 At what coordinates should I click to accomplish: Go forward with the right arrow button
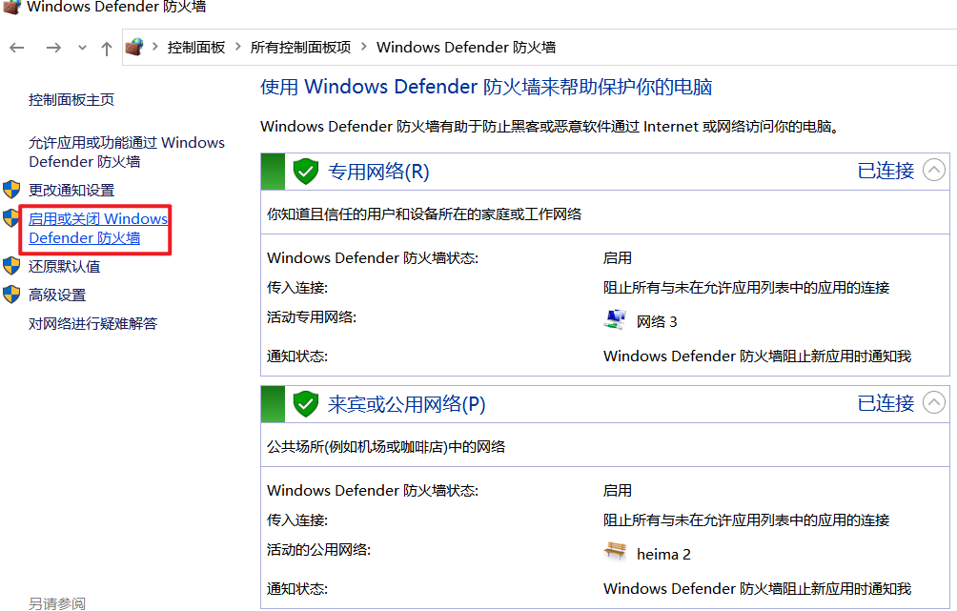pos(53,48)
